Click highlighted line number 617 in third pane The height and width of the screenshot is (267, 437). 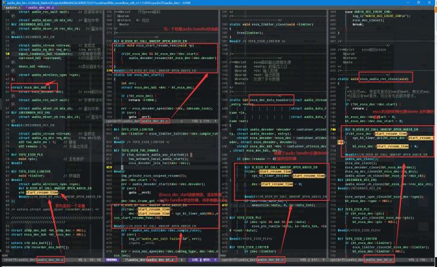click(225, 205)
